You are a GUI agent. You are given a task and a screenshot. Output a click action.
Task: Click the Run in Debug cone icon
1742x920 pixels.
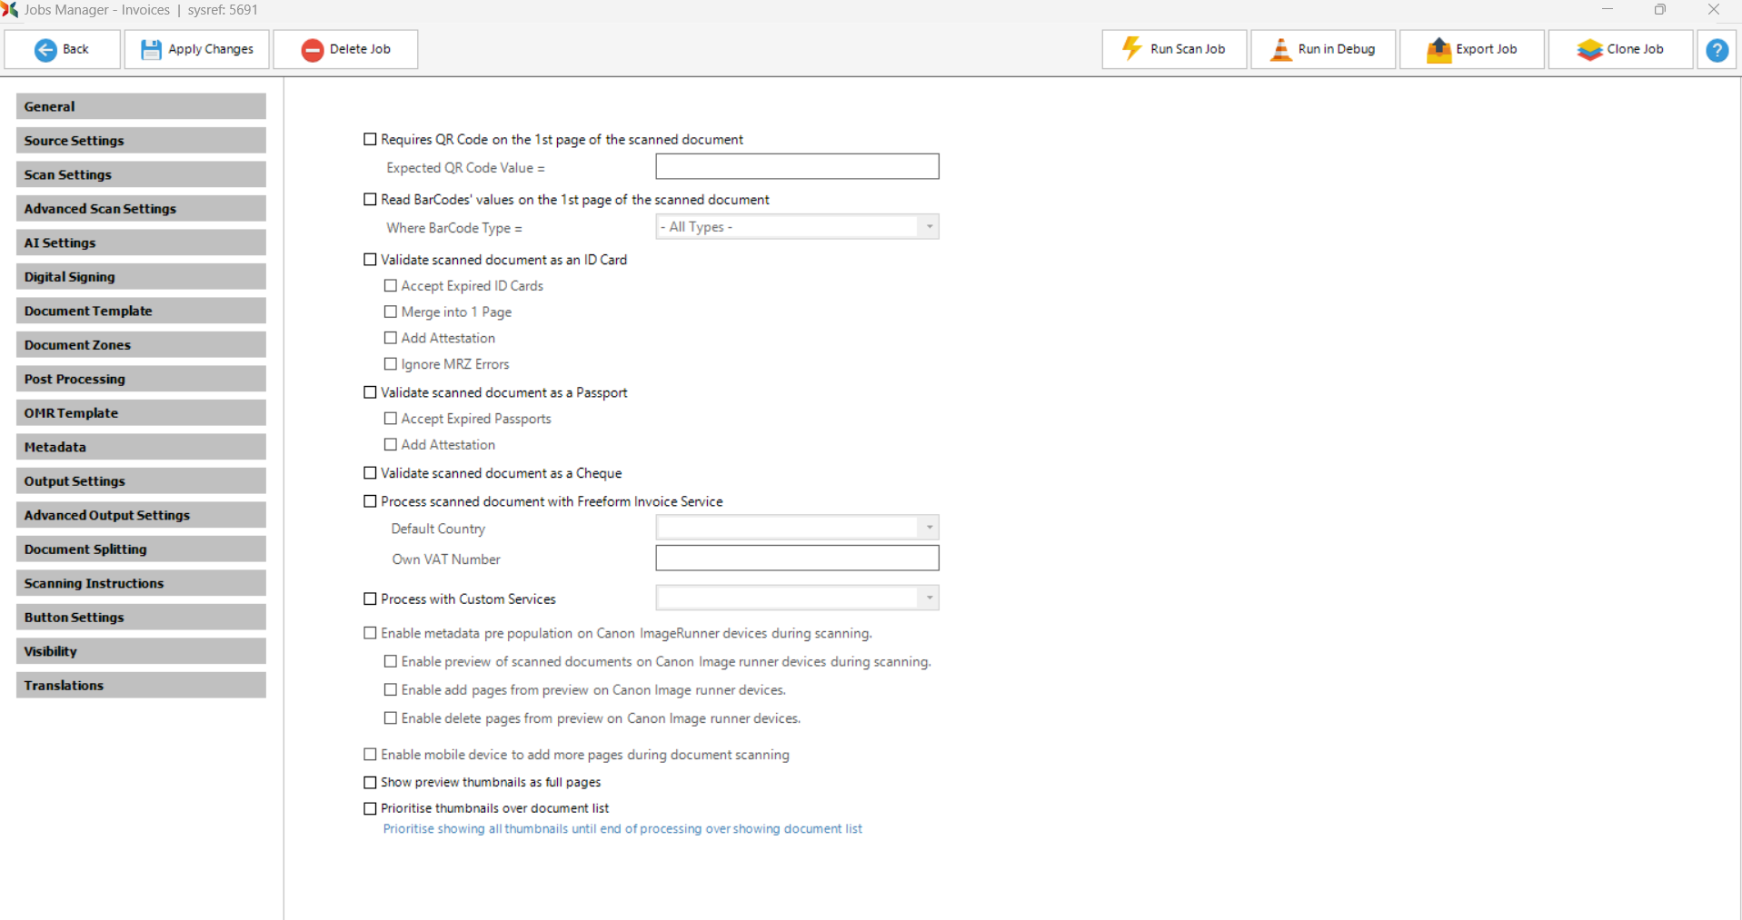point(1281,49)
